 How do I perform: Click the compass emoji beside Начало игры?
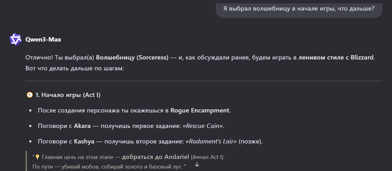point(30,95)
